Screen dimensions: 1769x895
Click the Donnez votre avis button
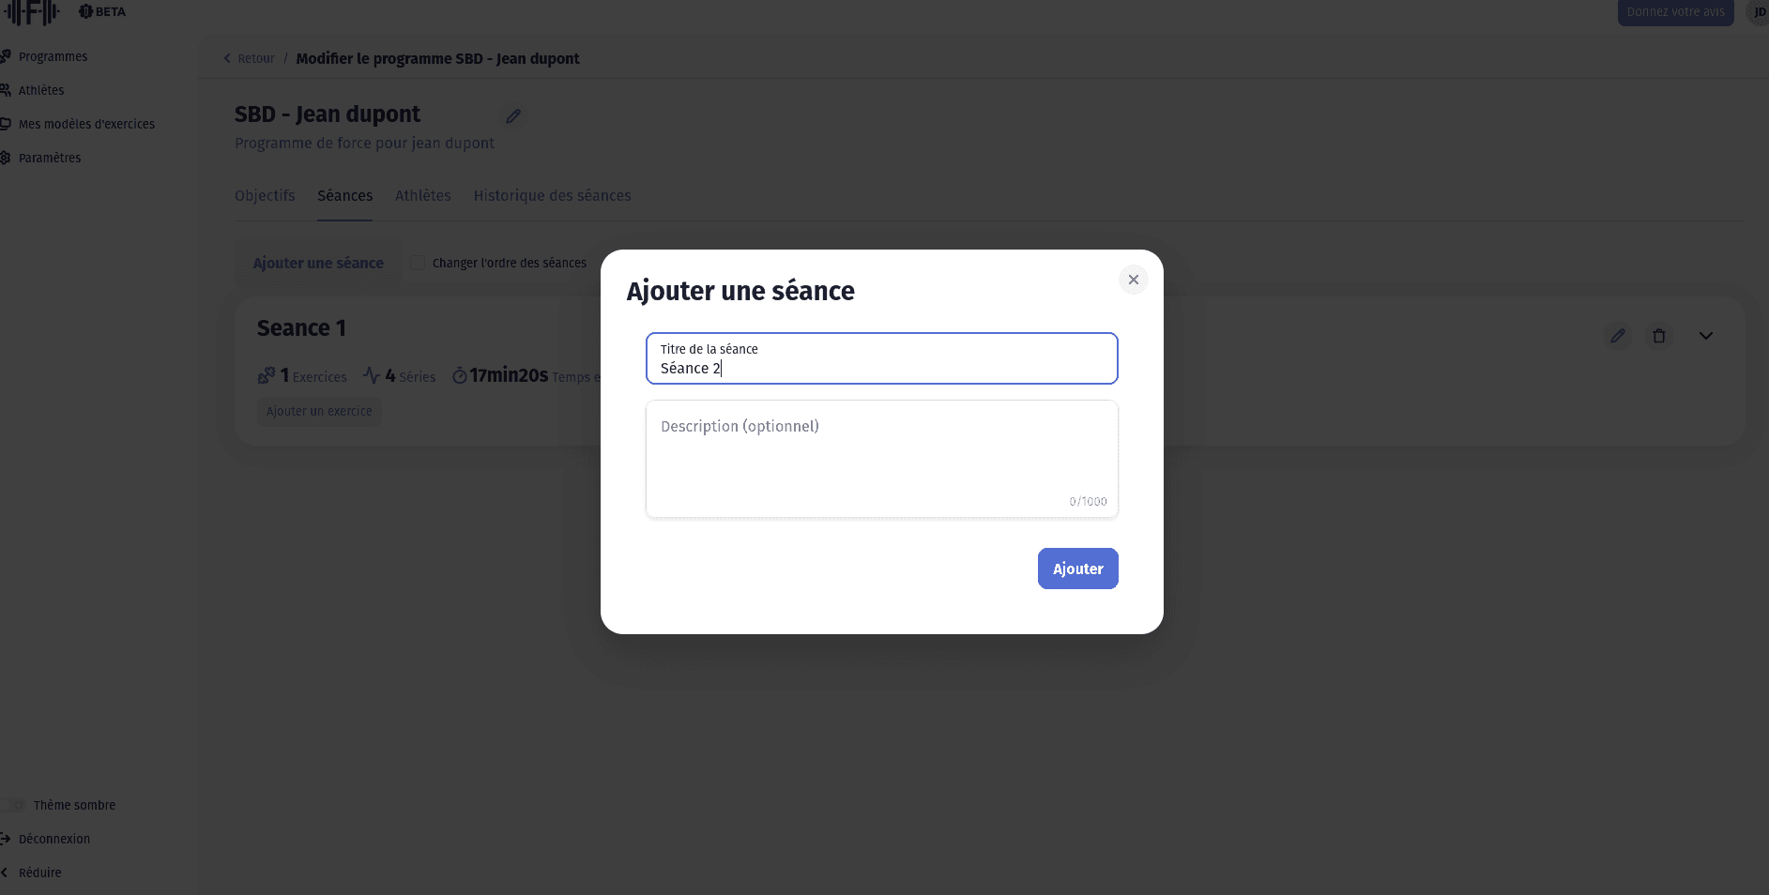coord(1675,12)
